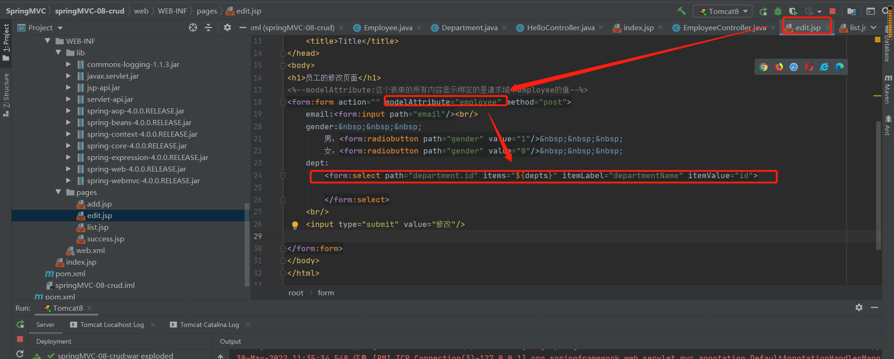Collapse the lib folder

58,53
